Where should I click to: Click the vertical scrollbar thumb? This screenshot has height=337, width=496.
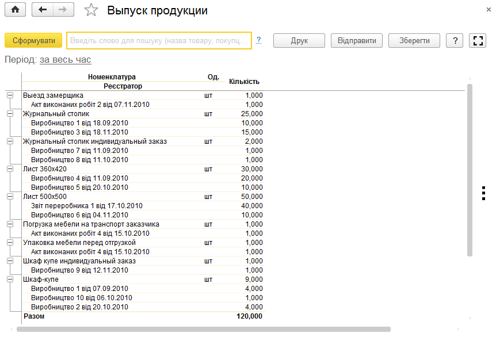(x=470, y=170)
